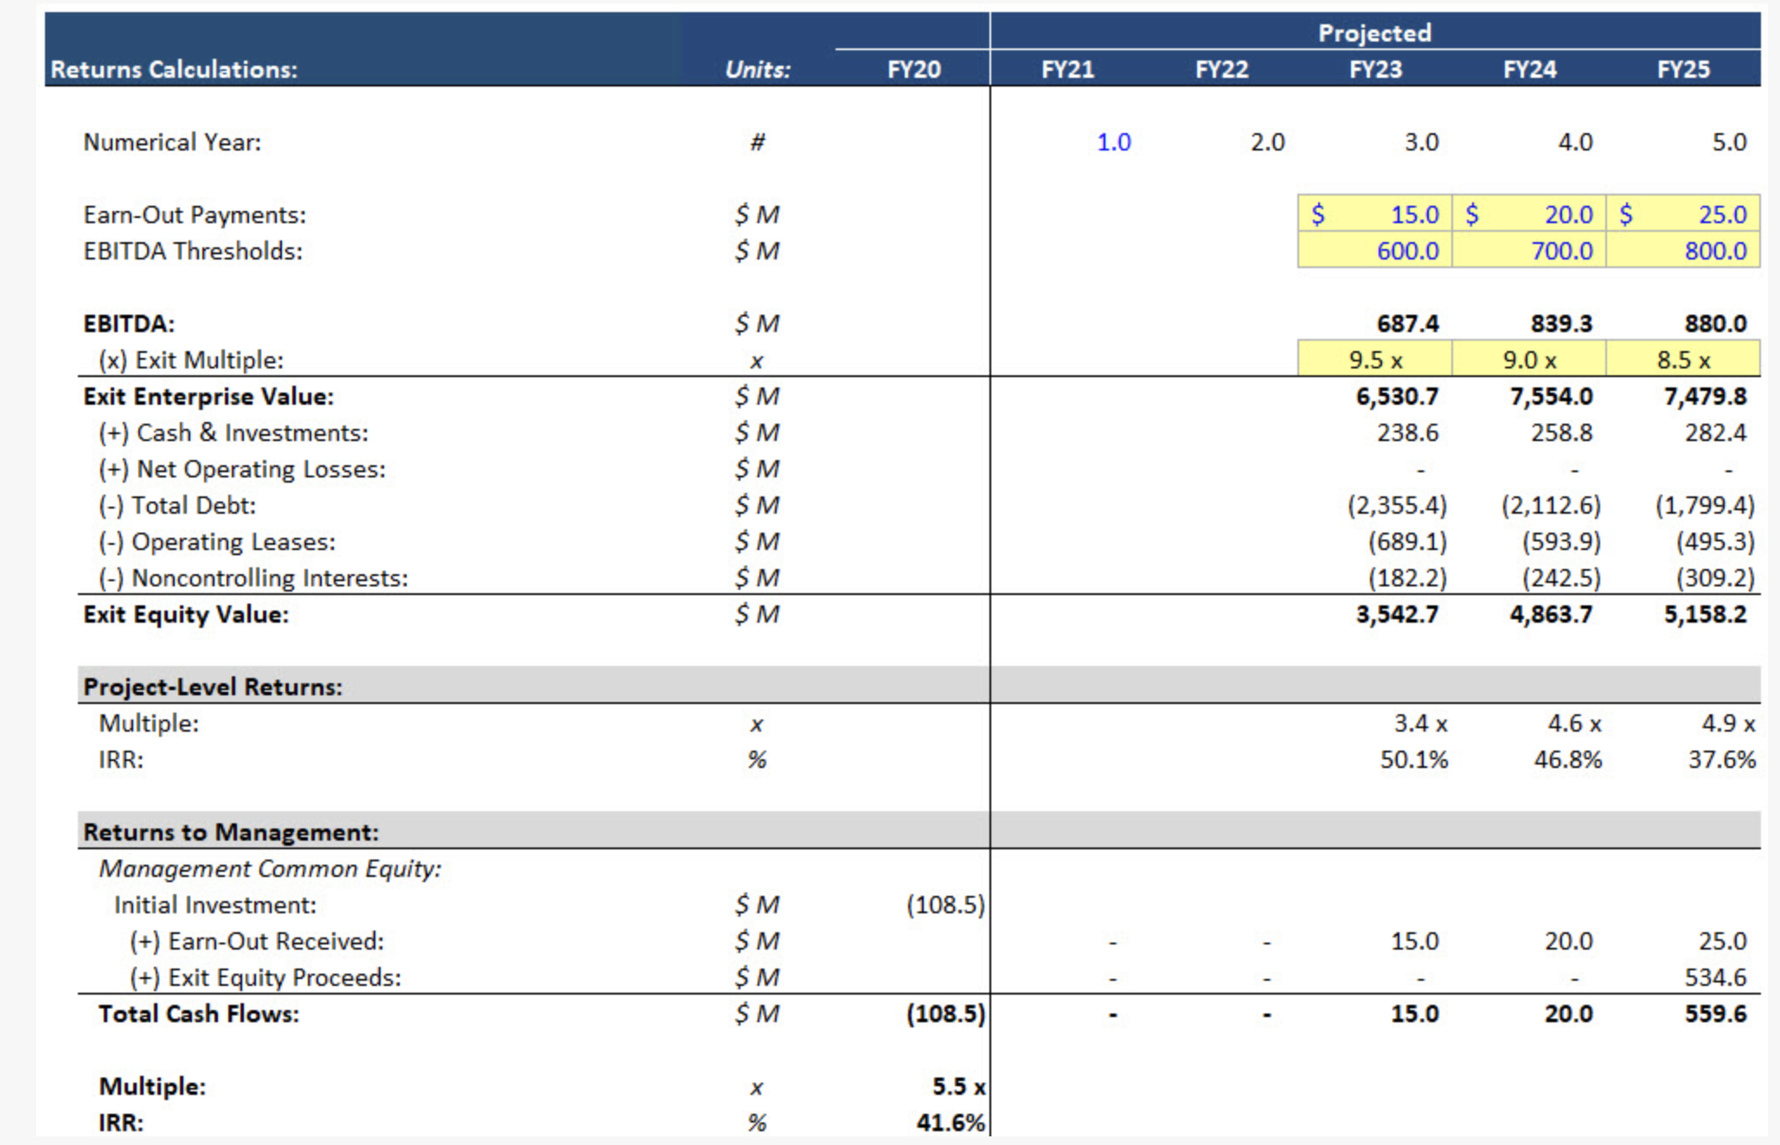
Task: Click the Units column header
Action: [758, 69]
